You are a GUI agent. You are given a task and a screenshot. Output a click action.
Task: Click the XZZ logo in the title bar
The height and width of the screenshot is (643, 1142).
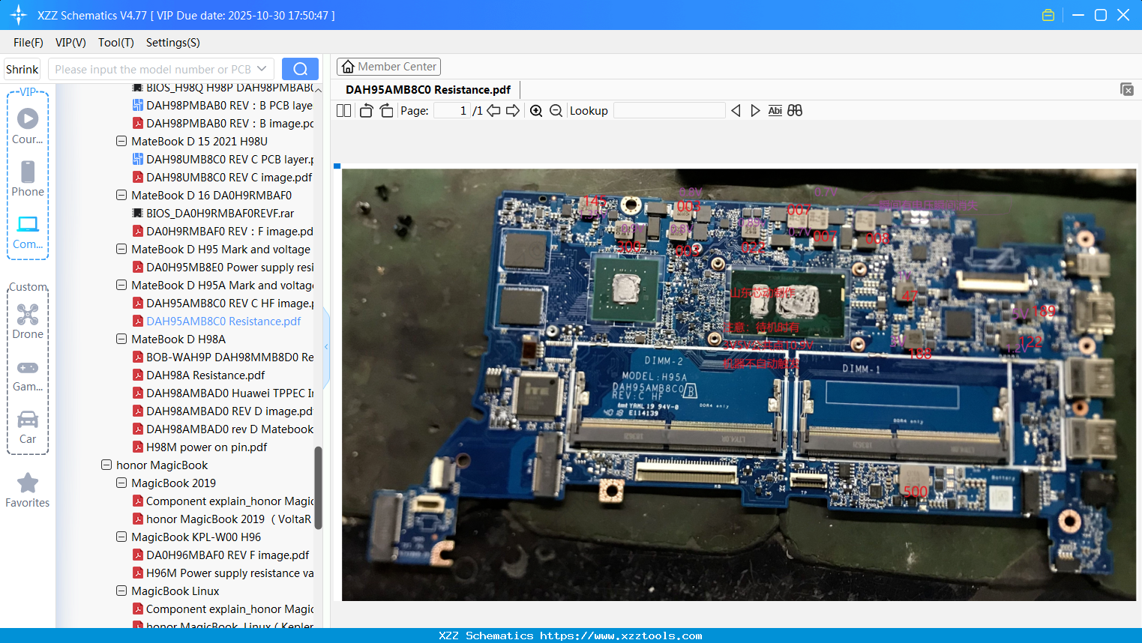pyautogui.click(x=19, y=15)
